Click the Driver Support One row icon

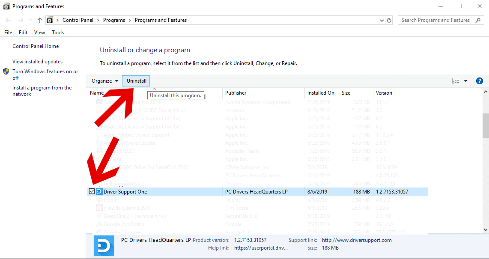pyautogui.click(x=99, y=192)
